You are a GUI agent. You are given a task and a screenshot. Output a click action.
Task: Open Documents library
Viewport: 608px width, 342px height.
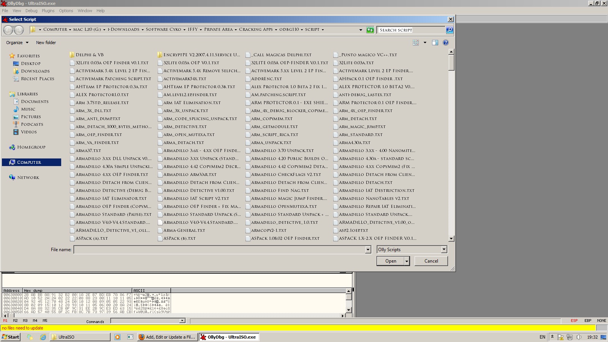(31, 101)
